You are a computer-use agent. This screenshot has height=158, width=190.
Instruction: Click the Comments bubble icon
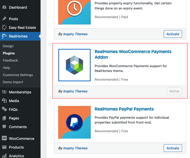point(4,127)
